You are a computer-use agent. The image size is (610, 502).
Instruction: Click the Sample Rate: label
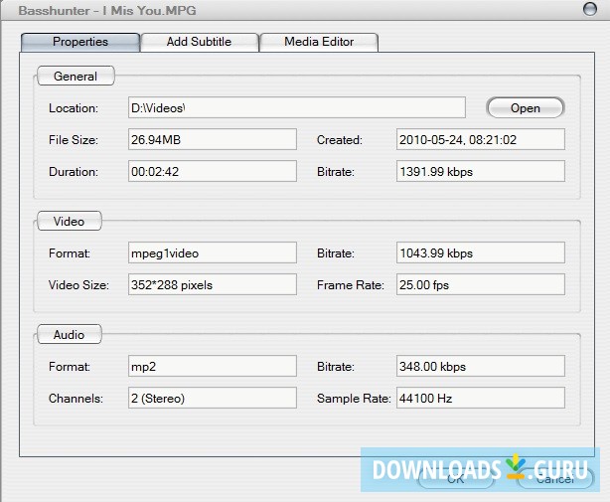click(354, 398)
